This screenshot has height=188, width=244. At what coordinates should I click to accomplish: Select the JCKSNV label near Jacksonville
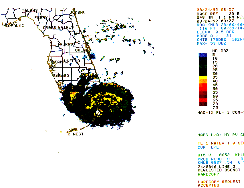78,12
